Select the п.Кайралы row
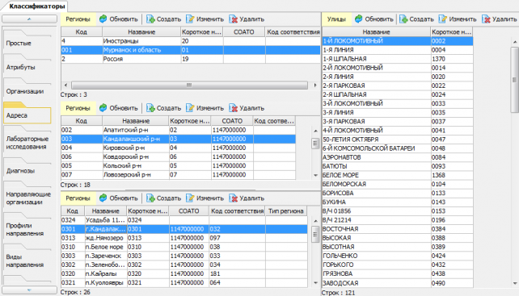This screenshot has height=296, width=519. pyautogui.click(x=184, y=273)
